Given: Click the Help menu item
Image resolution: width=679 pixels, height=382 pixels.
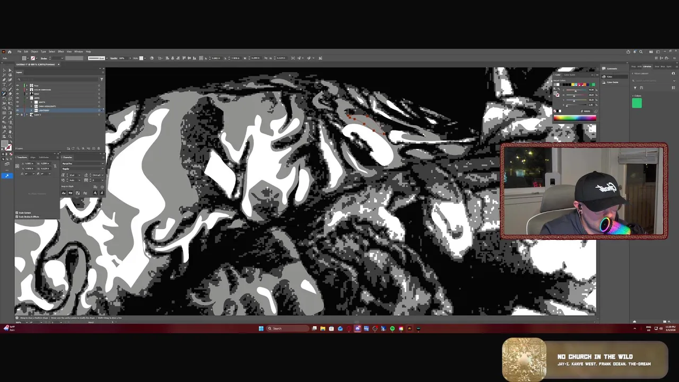Looking at the screenshot, I should coord(88,51).
